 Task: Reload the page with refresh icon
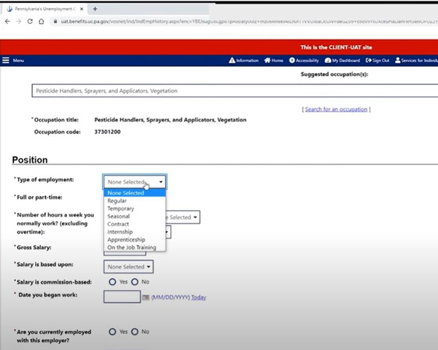(30, 21)
